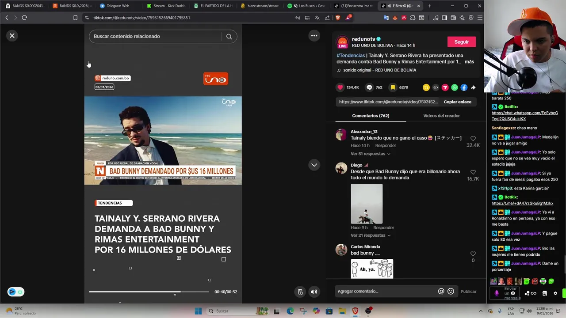
Task: Follow redunotv with the Seguir button
Action: (x=461, y=42)
